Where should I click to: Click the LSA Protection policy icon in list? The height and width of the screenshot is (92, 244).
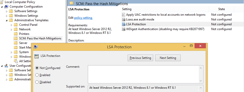click(124, 24)
